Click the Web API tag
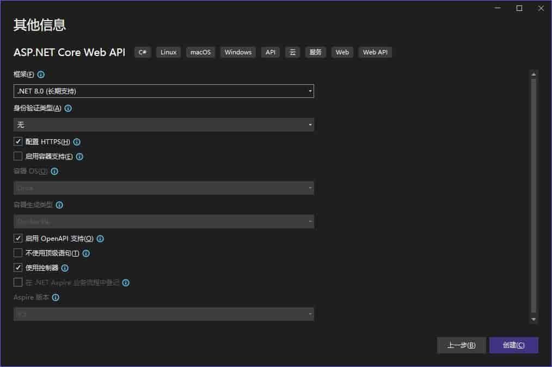 click(375, 52)
